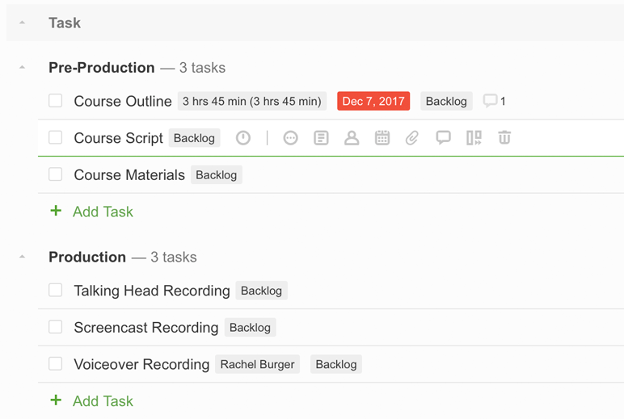Add a description to Course Script

pos(321,138)
